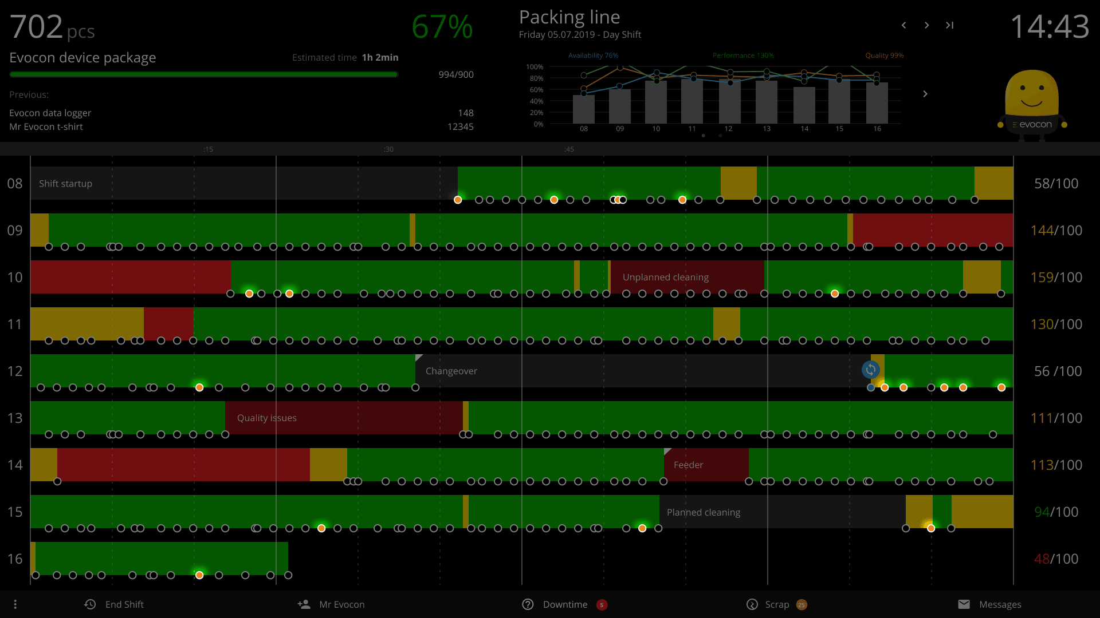This screenshot has width=1100, height=618.
Task: Open the Downtime list
Action: [565, 604]
